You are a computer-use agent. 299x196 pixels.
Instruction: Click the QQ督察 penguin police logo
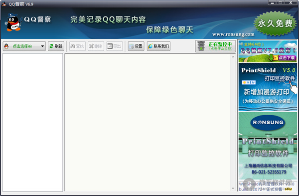coord(13,22)
